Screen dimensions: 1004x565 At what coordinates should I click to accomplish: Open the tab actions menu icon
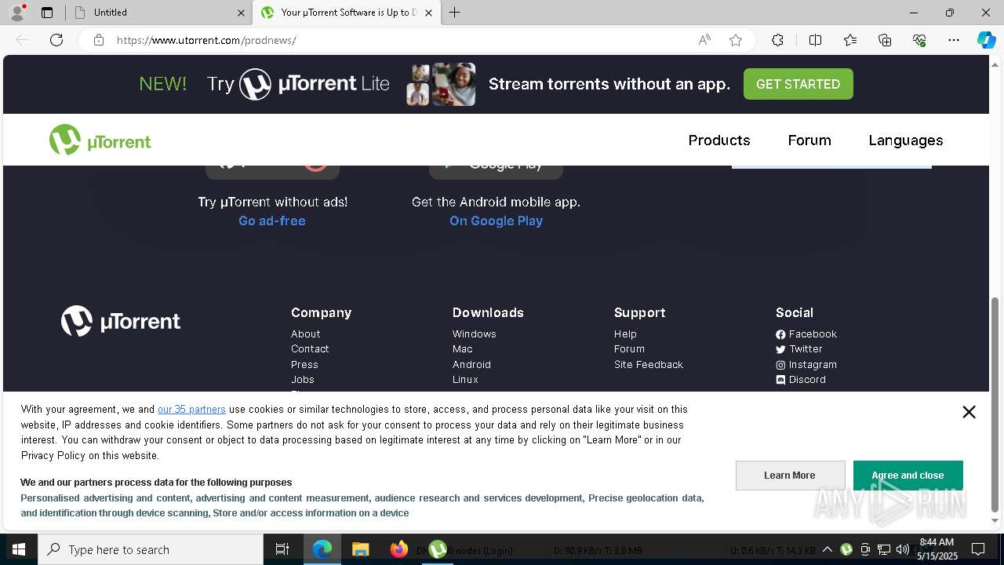[47, 13]
